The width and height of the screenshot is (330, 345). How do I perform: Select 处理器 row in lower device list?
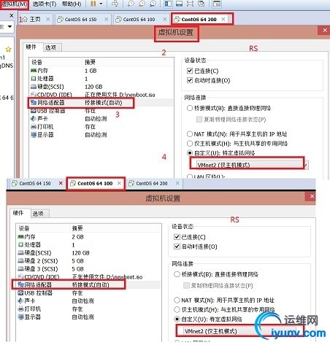coord(88,245)
